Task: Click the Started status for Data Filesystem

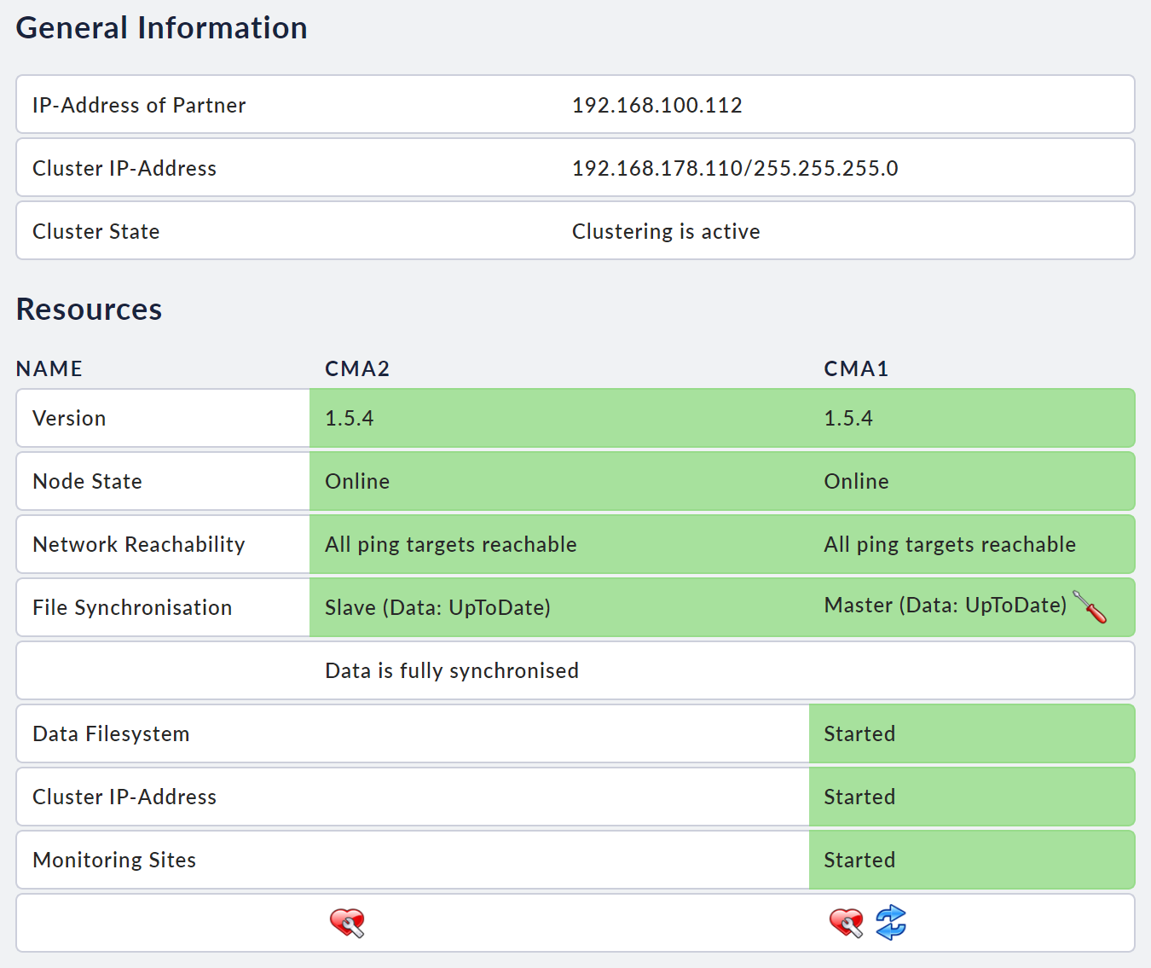Action: (x=859, y=733)
